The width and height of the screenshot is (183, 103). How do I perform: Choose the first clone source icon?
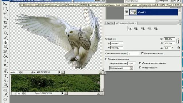pyautogui.click(x=130, y=29)
